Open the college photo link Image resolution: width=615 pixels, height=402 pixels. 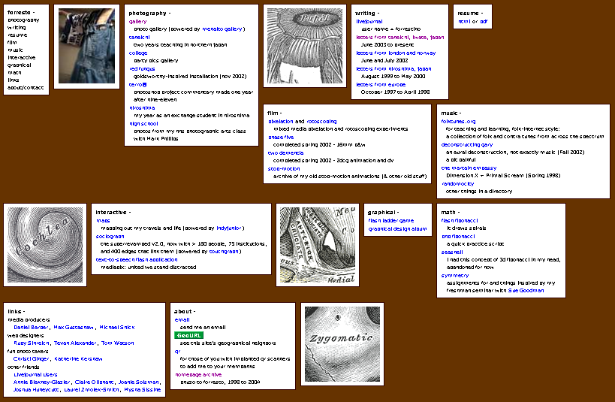coord(138,53)
